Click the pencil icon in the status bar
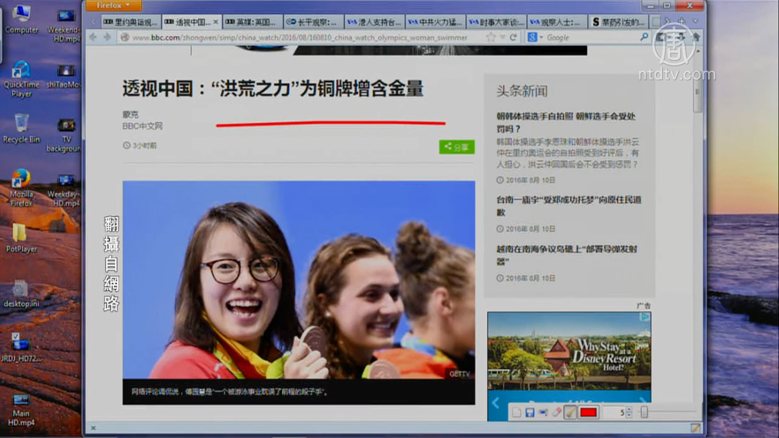The height and width of the screenshot is (438, 779). pyautogui.click(x=695, y=428)
